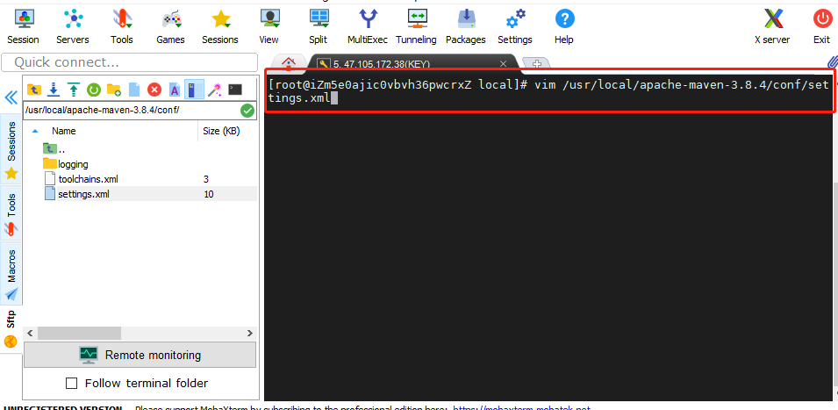
Task: Click the right arrow of the file list scrollbar
Action: pos(249,333)
